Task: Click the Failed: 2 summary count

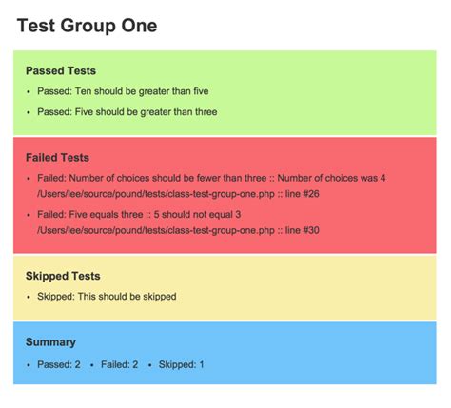Action: (x=120, y=364)
